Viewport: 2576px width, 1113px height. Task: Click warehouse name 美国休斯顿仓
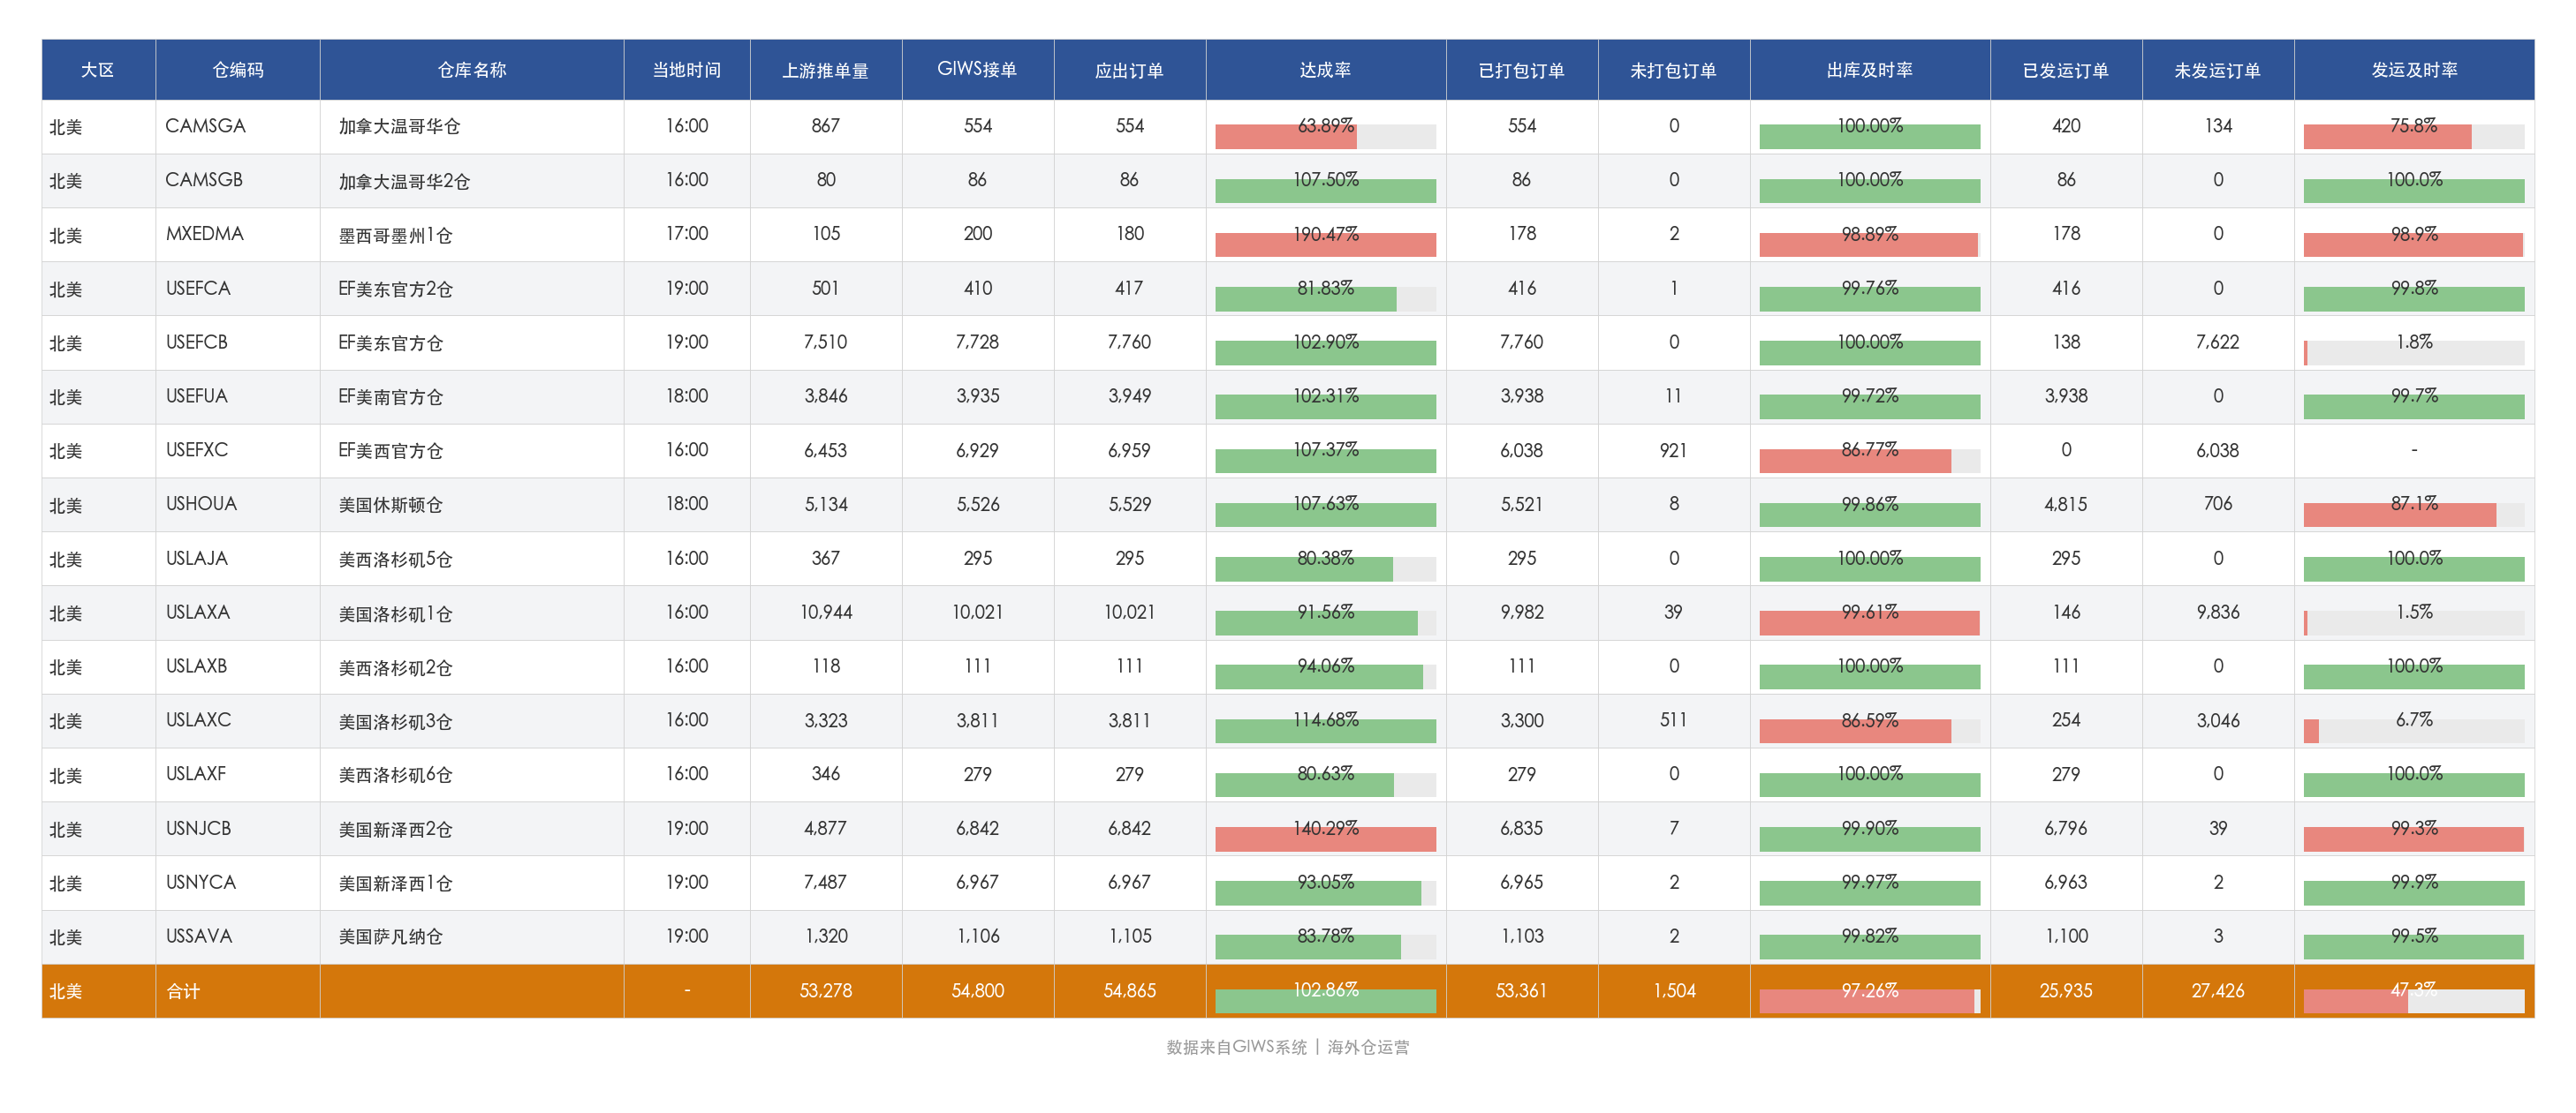(x=390, y=505)
